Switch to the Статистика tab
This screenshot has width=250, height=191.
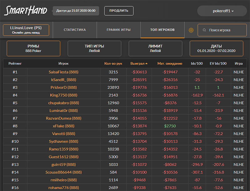point(75,30)
